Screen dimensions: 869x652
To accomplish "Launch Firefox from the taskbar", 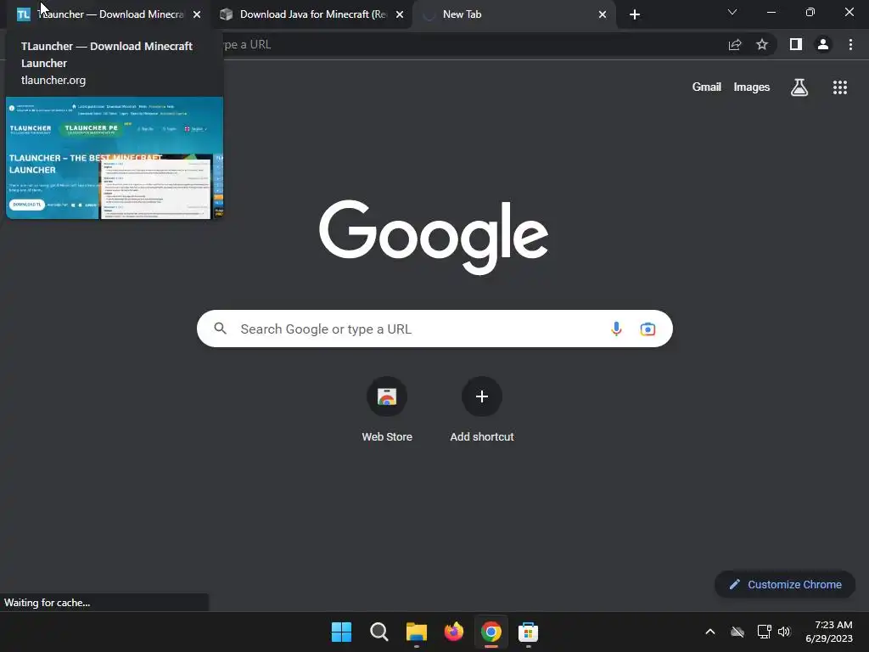I will (454, 632).
